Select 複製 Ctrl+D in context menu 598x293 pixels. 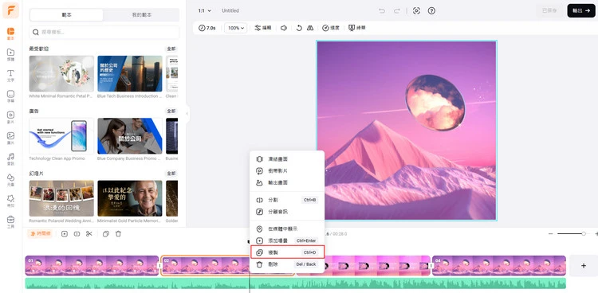[287, 252]
